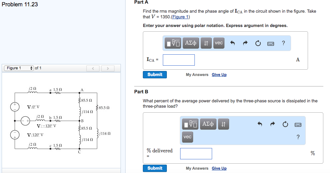Open the Figure 1 link in Part A
330x173 pixels.
coord(180,17)
